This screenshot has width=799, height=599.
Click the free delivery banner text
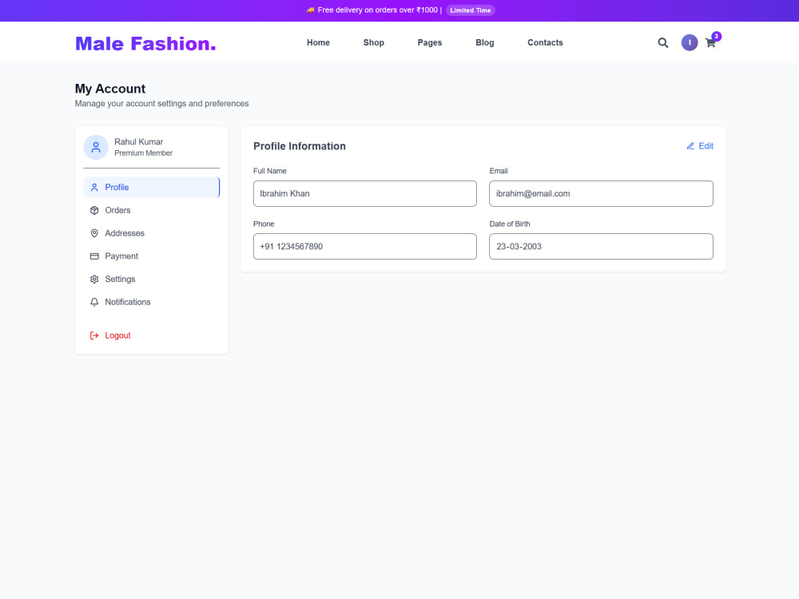378,10
